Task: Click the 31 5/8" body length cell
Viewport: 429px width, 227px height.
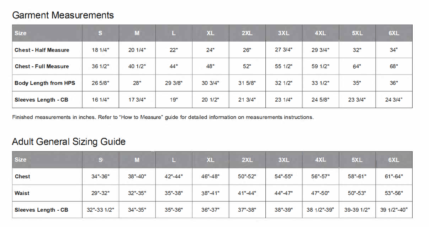Action: coord(247,83)
